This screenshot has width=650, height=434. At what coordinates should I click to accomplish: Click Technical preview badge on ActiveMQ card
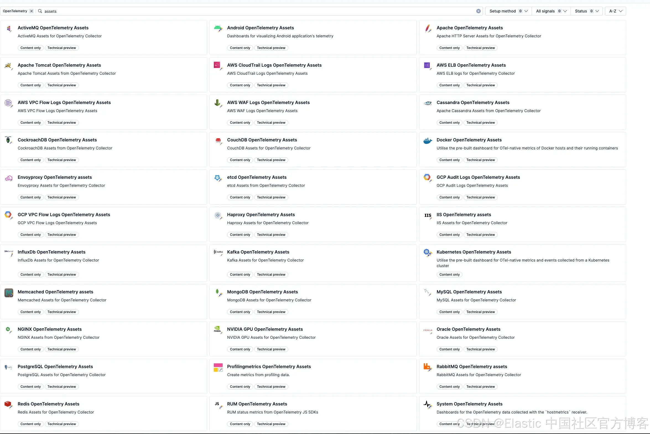point(61,48)
